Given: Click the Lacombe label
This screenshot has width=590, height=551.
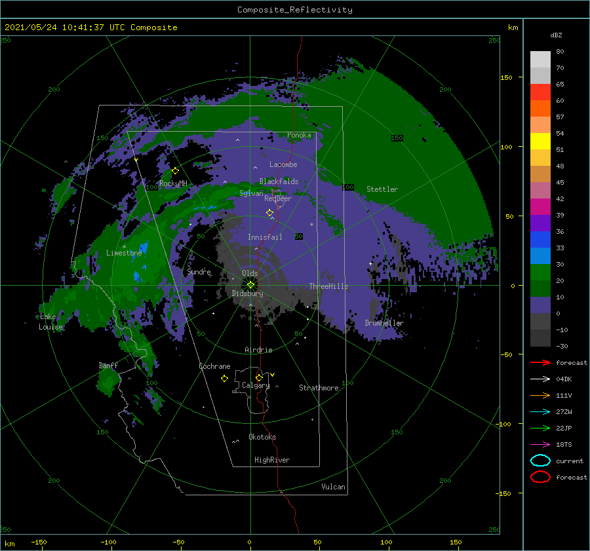Looking at the screenshot, I should [283, 164].
